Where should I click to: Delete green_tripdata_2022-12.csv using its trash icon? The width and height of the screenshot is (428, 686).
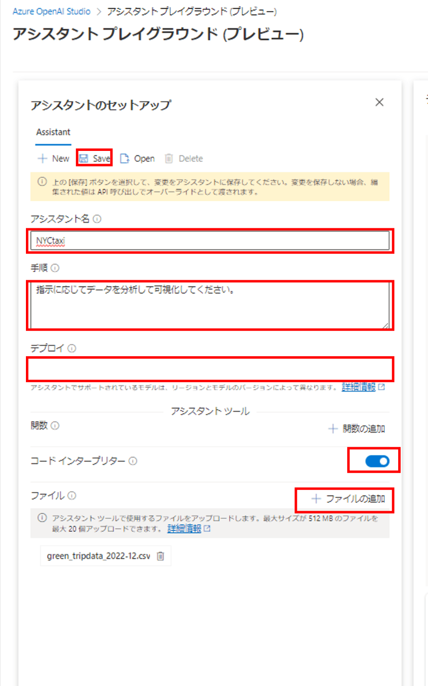coord(160,556)
